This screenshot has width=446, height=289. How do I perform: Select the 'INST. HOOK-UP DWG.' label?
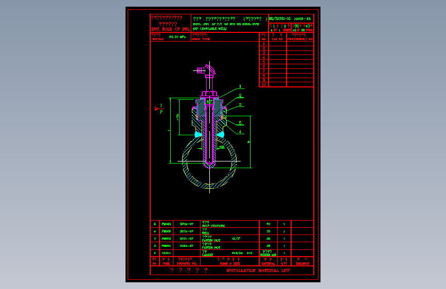point(171,29)
